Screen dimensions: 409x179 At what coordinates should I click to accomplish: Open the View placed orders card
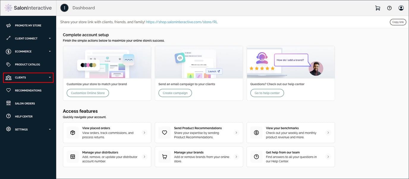(x=107, y=133)
